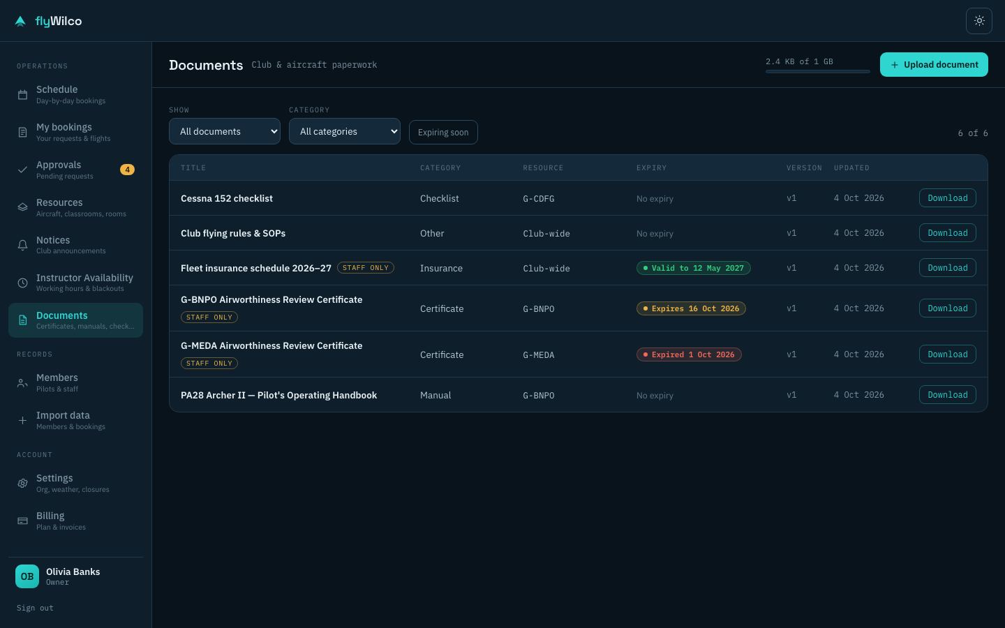Click the flyWilco logo icon
The height and width of the screenshot is (628, 1005).
pos(20,21)
